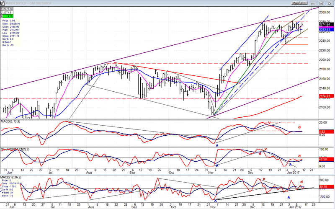
Task: Click blue up-arrow marker in MACD(6,13,9) panel
Action: click(217, 145)
